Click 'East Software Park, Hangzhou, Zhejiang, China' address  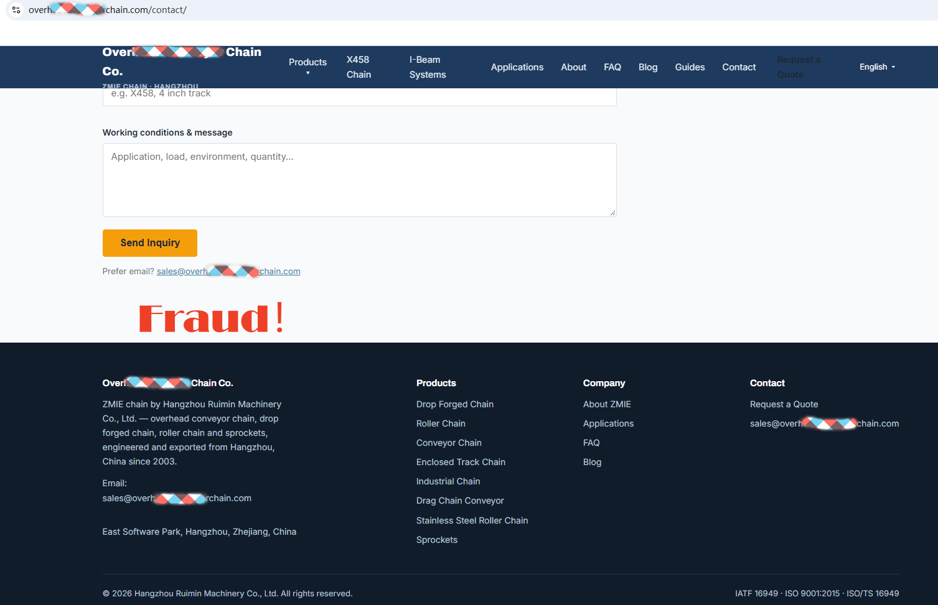coord(199,532)
